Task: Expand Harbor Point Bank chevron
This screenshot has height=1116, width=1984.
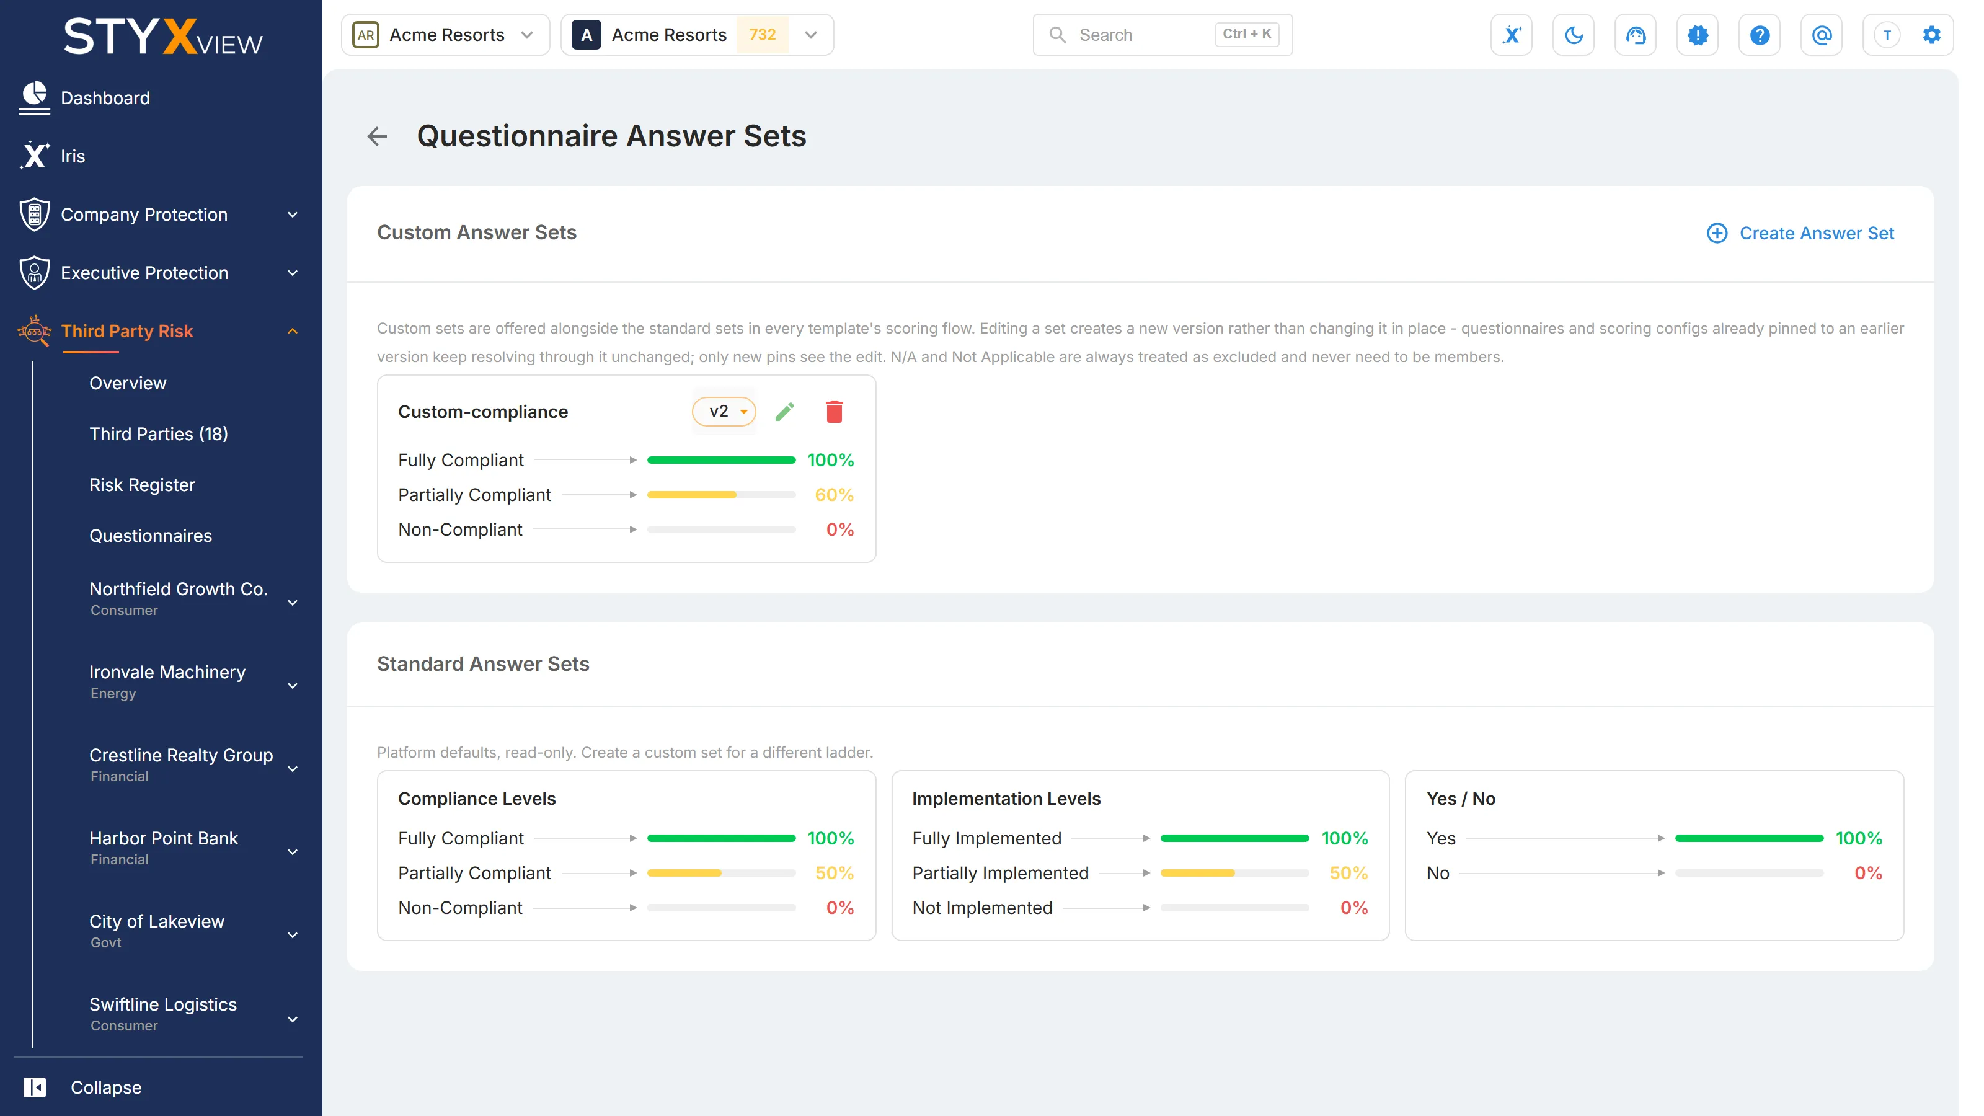Action: click(x=293, y=852)
